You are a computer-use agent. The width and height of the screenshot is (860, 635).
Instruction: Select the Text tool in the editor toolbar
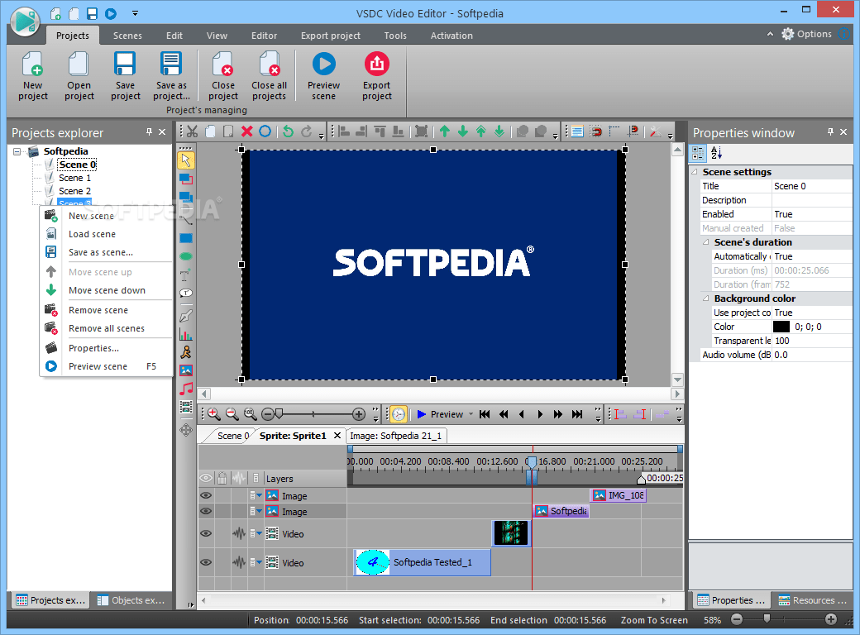[186, 275]
